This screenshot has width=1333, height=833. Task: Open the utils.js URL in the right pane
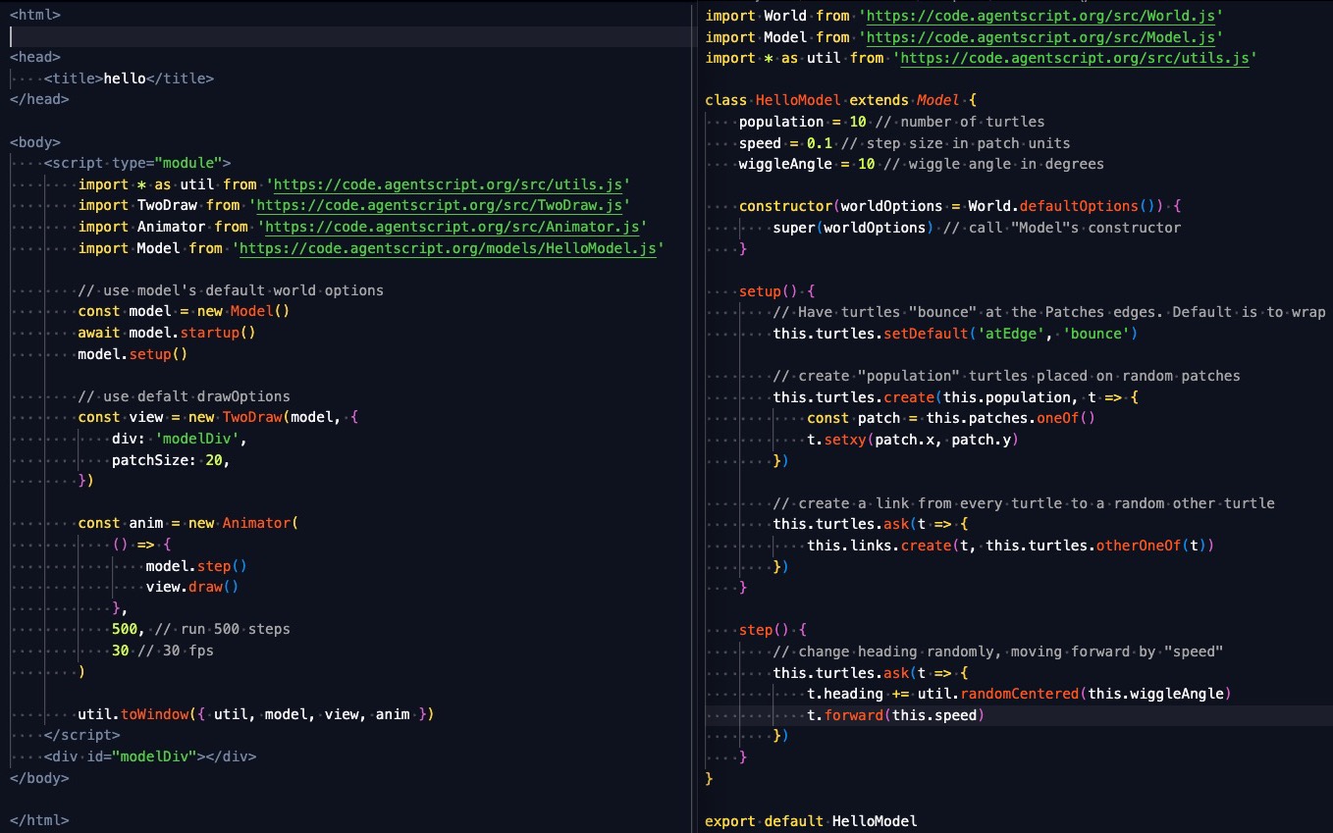1075,58
